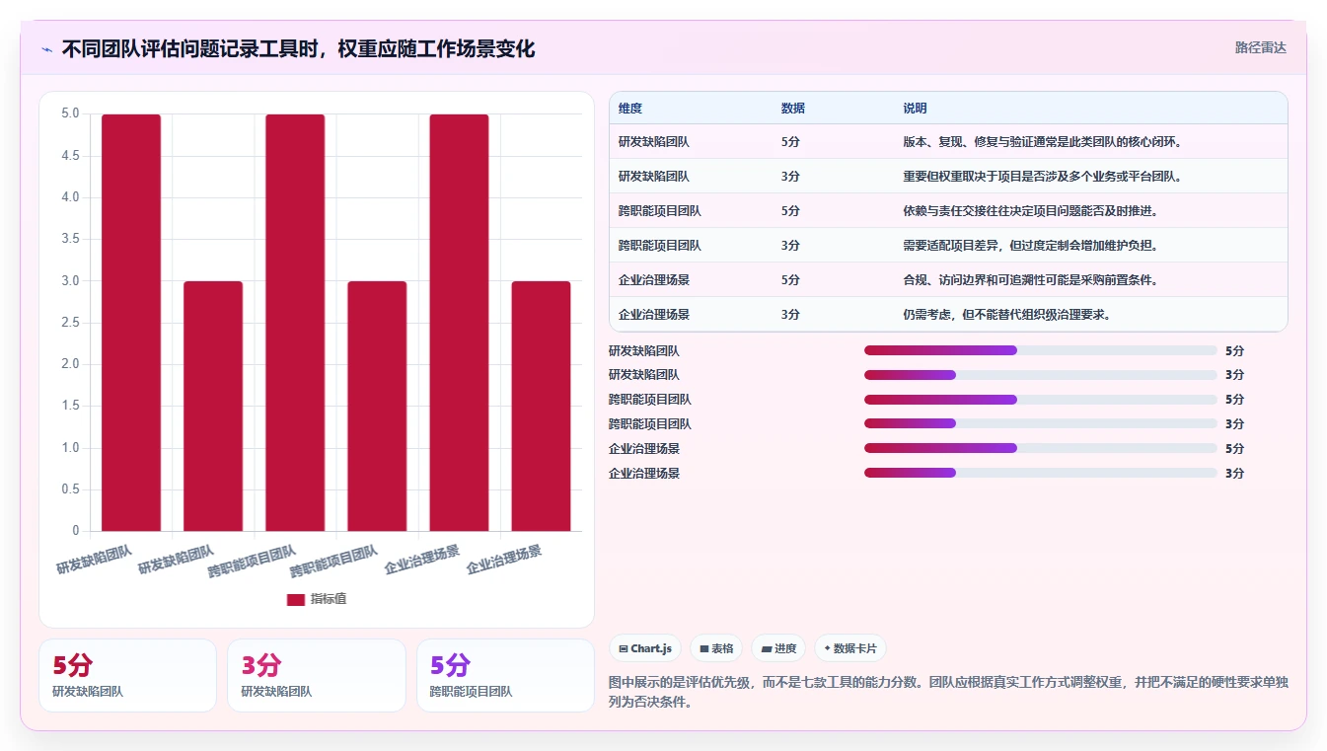Click the y-axis label 4.5

70,156
